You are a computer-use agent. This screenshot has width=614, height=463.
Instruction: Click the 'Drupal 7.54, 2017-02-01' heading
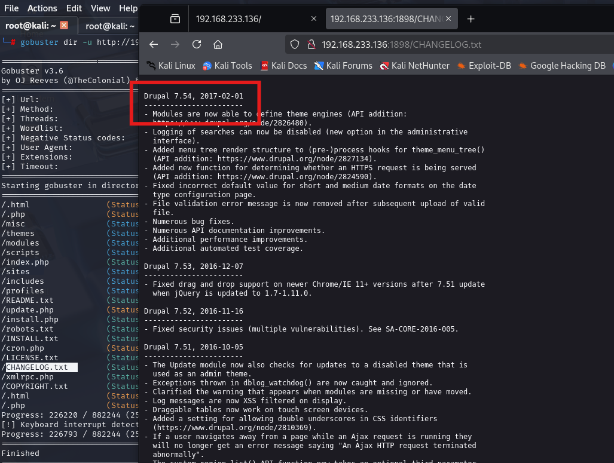pyautogui.click(x=194, y=96)
